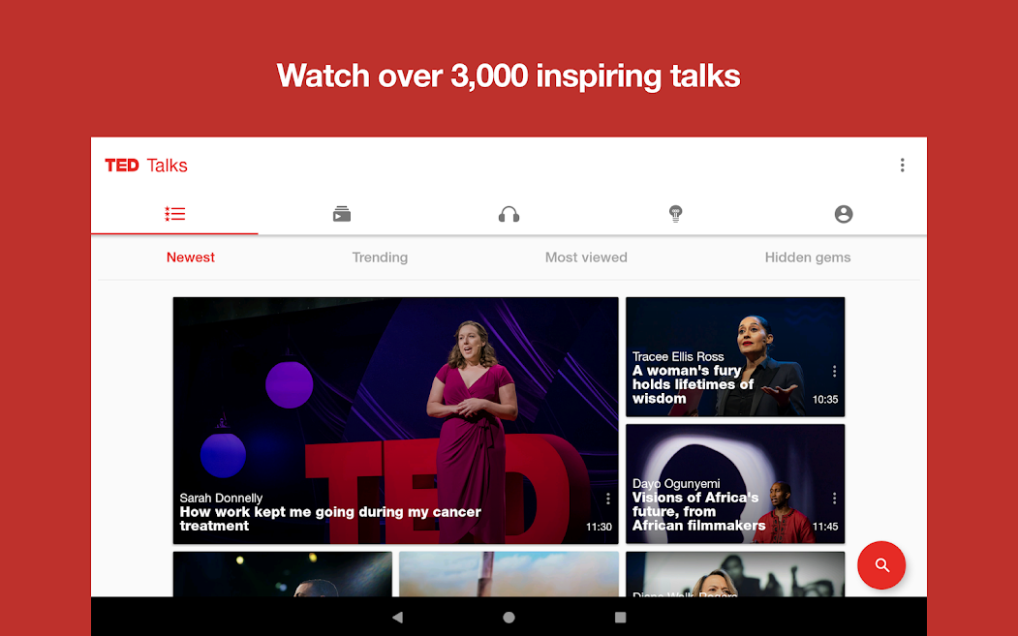
Task: Open the playlists tab icon
Action: [x=341, y=214]
